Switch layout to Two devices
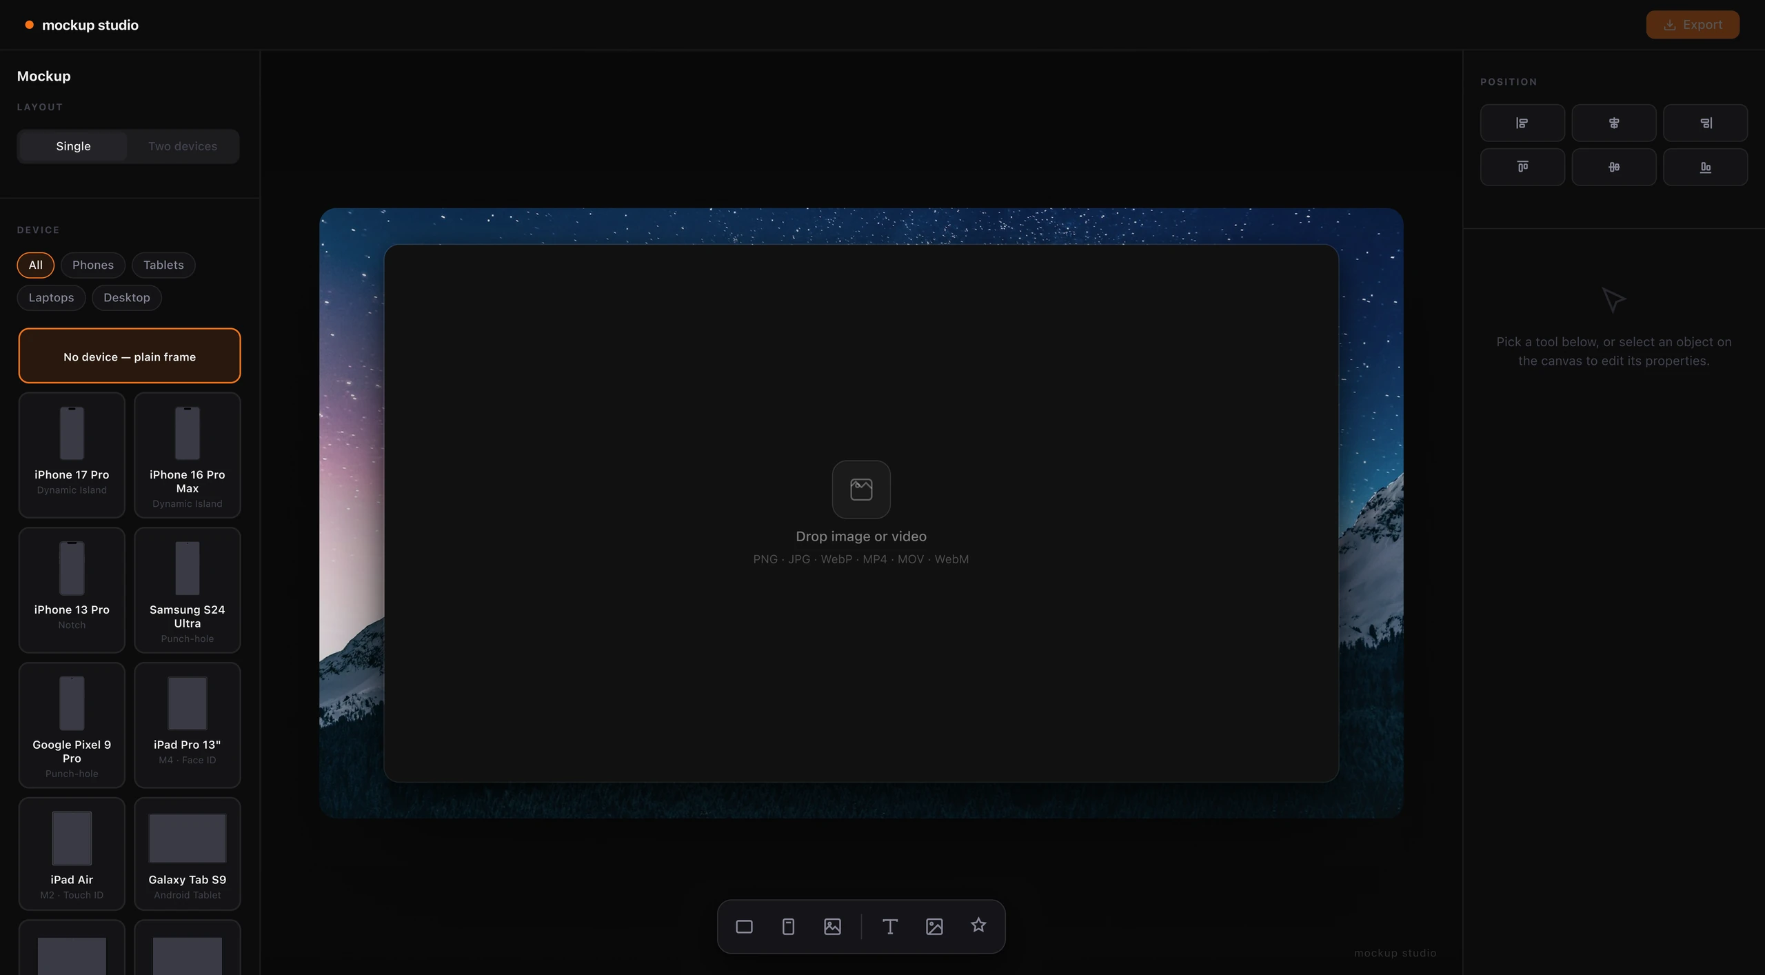The width and height of the screenshot is (1765, 975). 183,146
